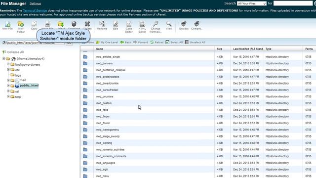The width and height of the screenshot is (316, 178).
Task: Click the folder icon for mod_login
Action: point(85,170)
